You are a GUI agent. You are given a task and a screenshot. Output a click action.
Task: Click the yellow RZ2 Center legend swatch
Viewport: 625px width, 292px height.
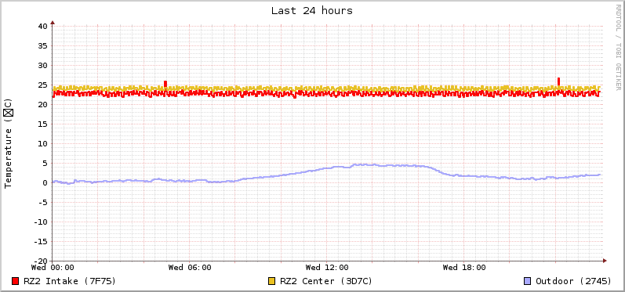pos(272,281)
